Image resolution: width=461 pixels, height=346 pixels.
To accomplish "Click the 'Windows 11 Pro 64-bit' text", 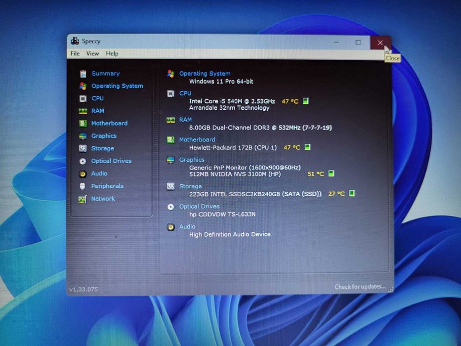I will click(221, 82).
